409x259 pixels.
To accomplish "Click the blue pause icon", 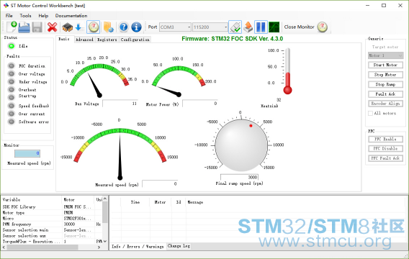I will pos(261,27).
